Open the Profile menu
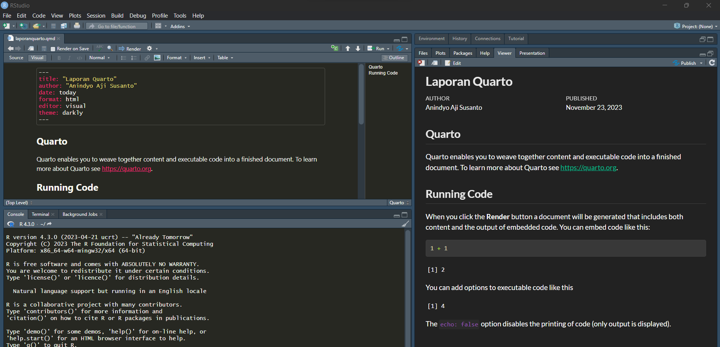The height and width of the screenshot is (347, 720). pyautogui.click(x=160, y=15)
